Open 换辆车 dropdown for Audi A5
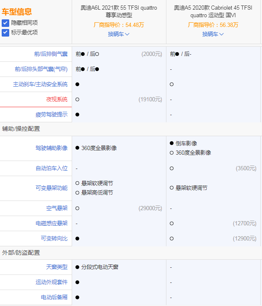The image size is (262, 306). [213, 34]
